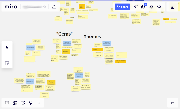The height and width of the screenshot is (109, 180).
Task: Click the export board upload icon
Action: click(54, 7)
